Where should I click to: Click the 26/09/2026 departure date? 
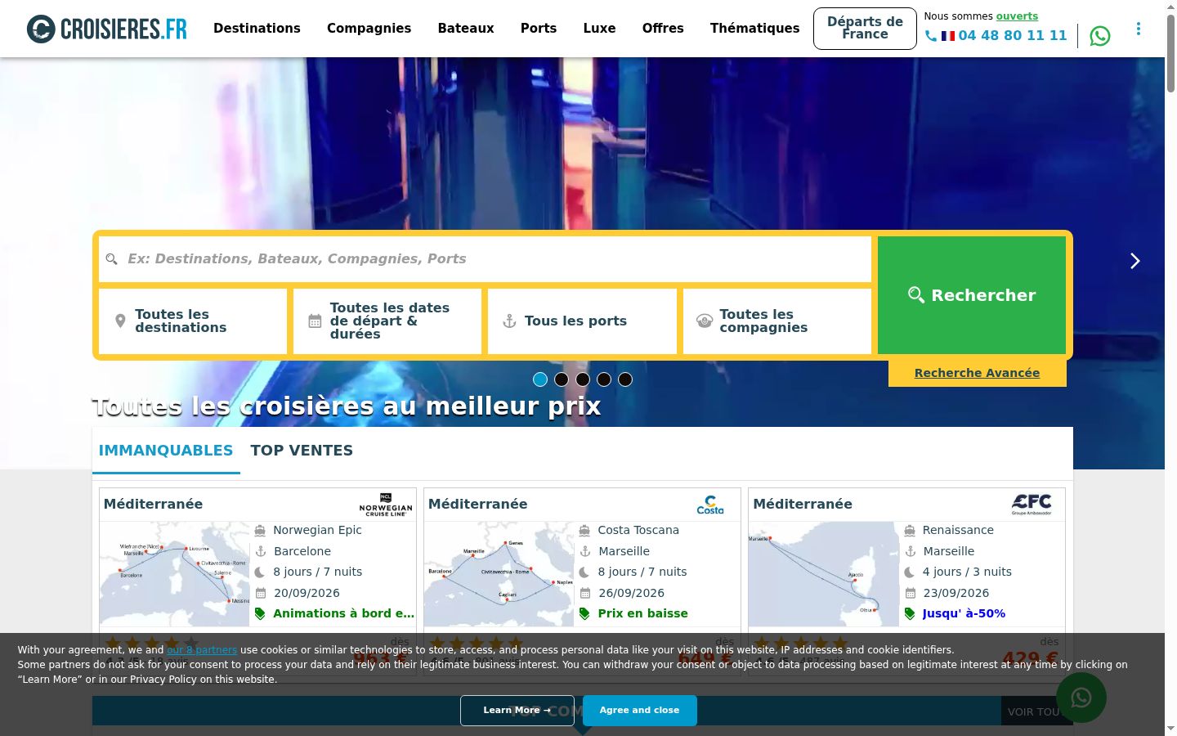[631, 593]
